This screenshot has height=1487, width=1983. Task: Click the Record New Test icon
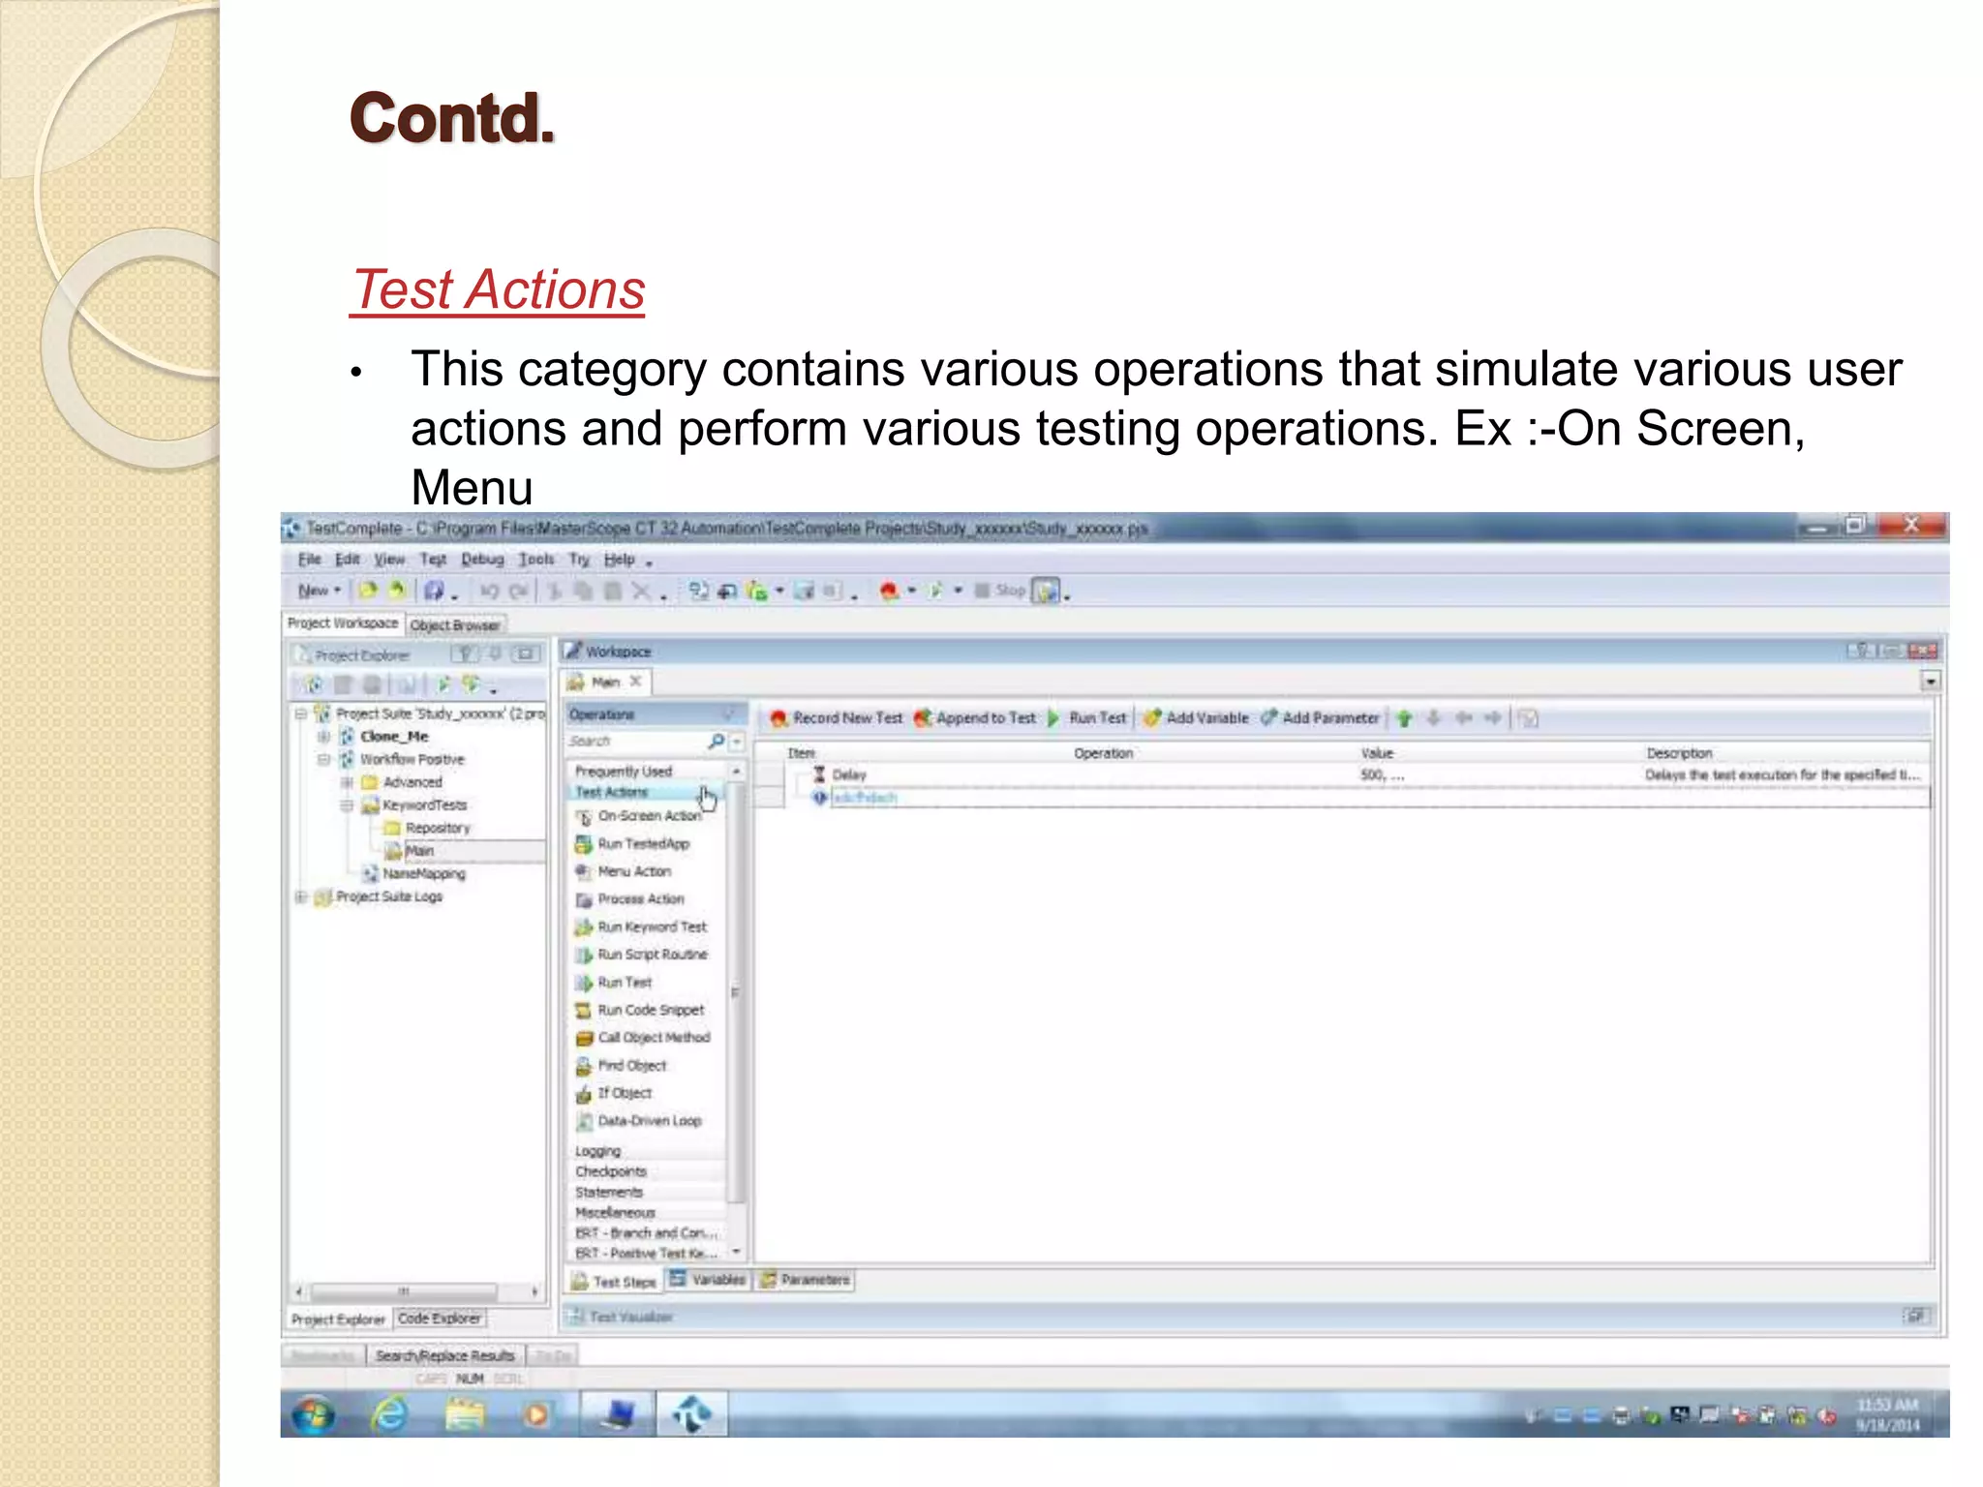click(x=778, y=718)
